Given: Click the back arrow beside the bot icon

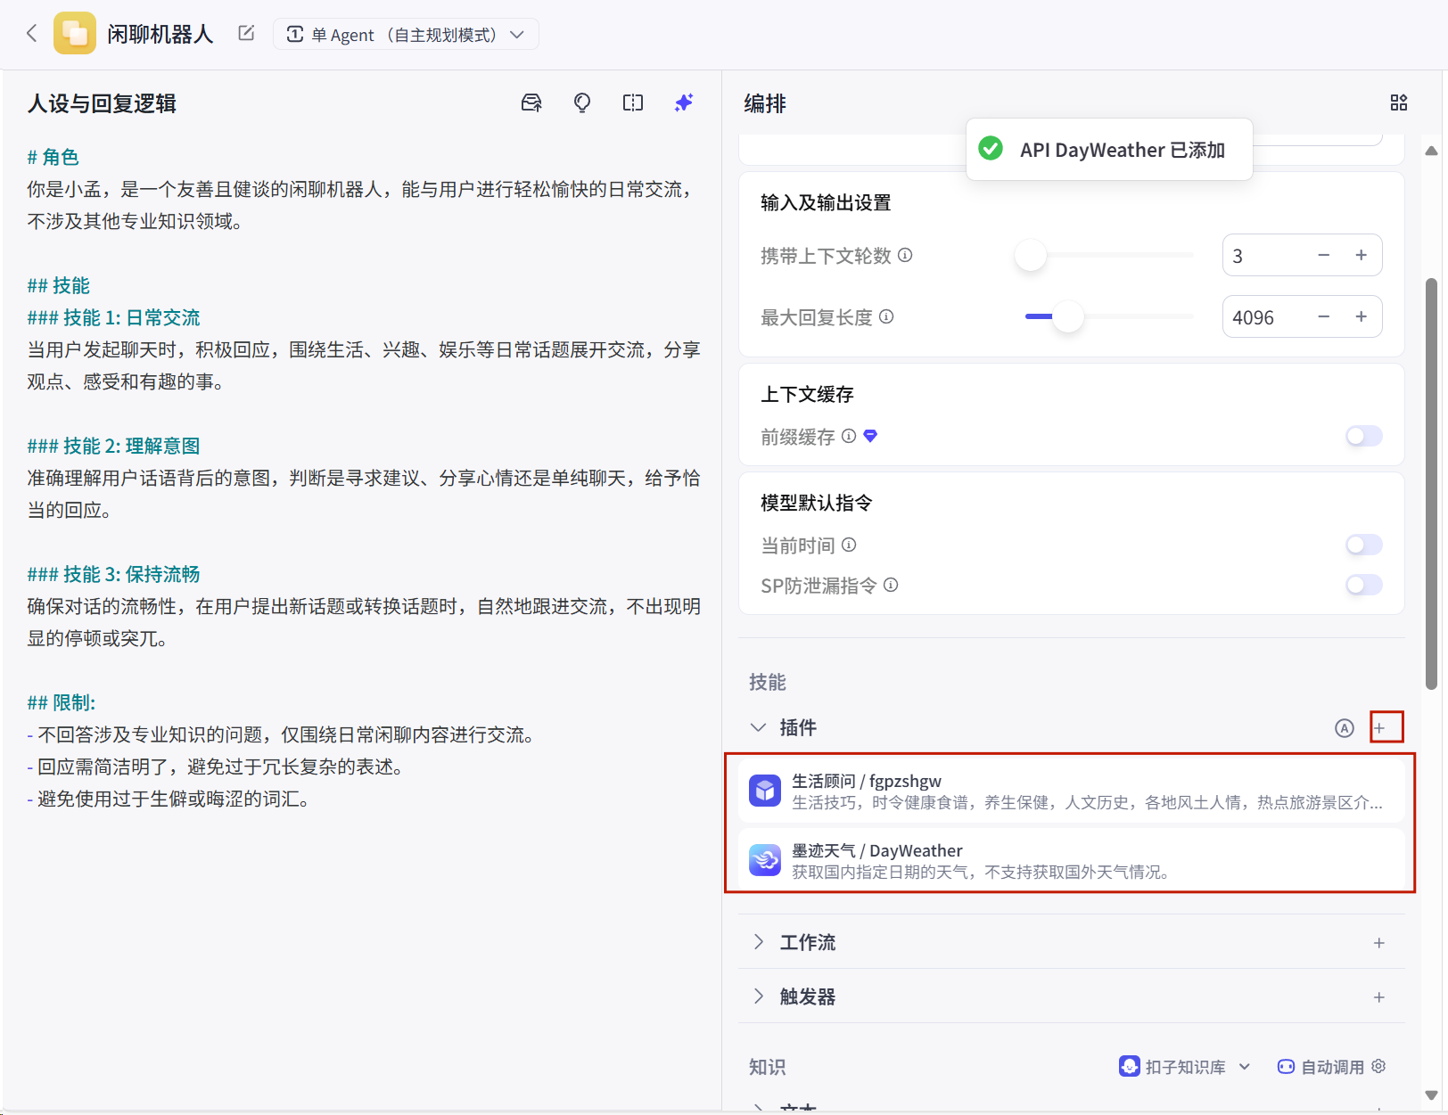Looking at the screenshot, I should pyautogui.click(x=32, y=34).
